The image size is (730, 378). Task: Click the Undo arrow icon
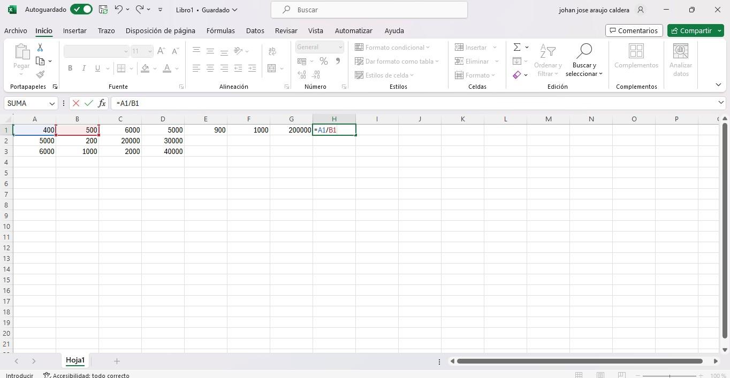(119, 10)
